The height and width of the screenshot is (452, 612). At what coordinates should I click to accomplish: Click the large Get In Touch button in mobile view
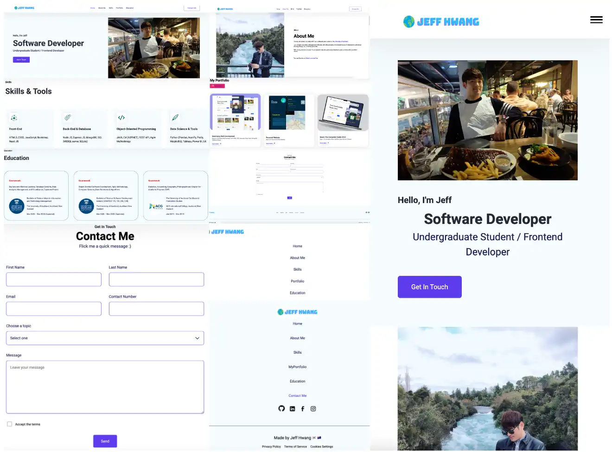coord(430,287)
